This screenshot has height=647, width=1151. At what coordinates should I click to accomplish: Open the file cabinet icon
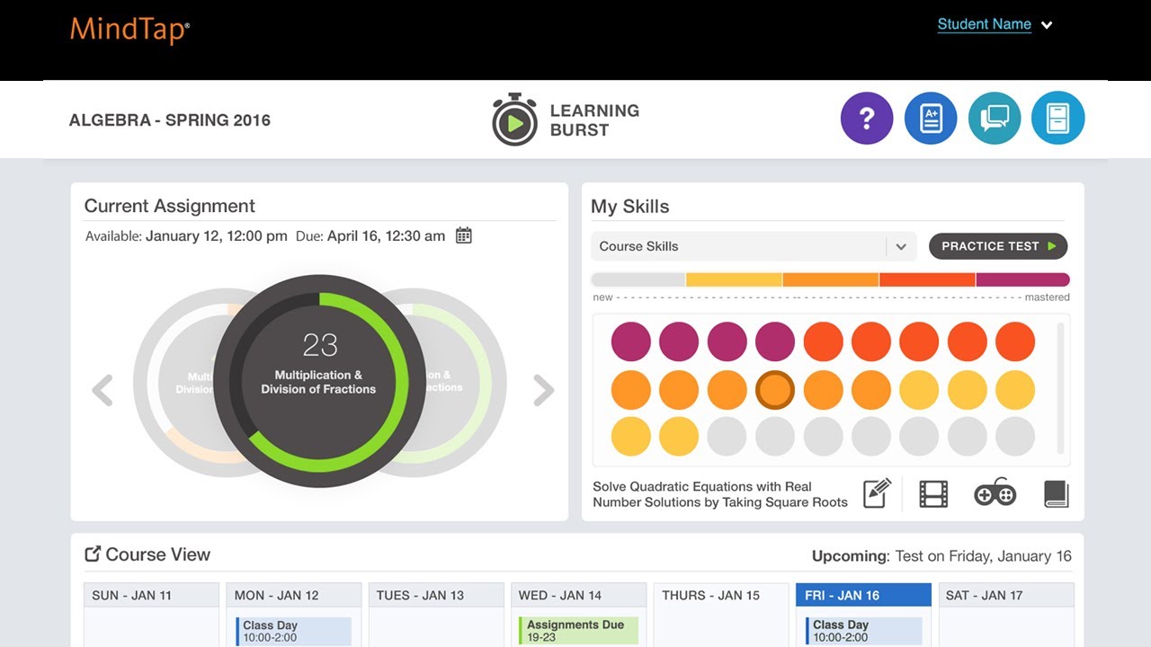[1058, 119]
